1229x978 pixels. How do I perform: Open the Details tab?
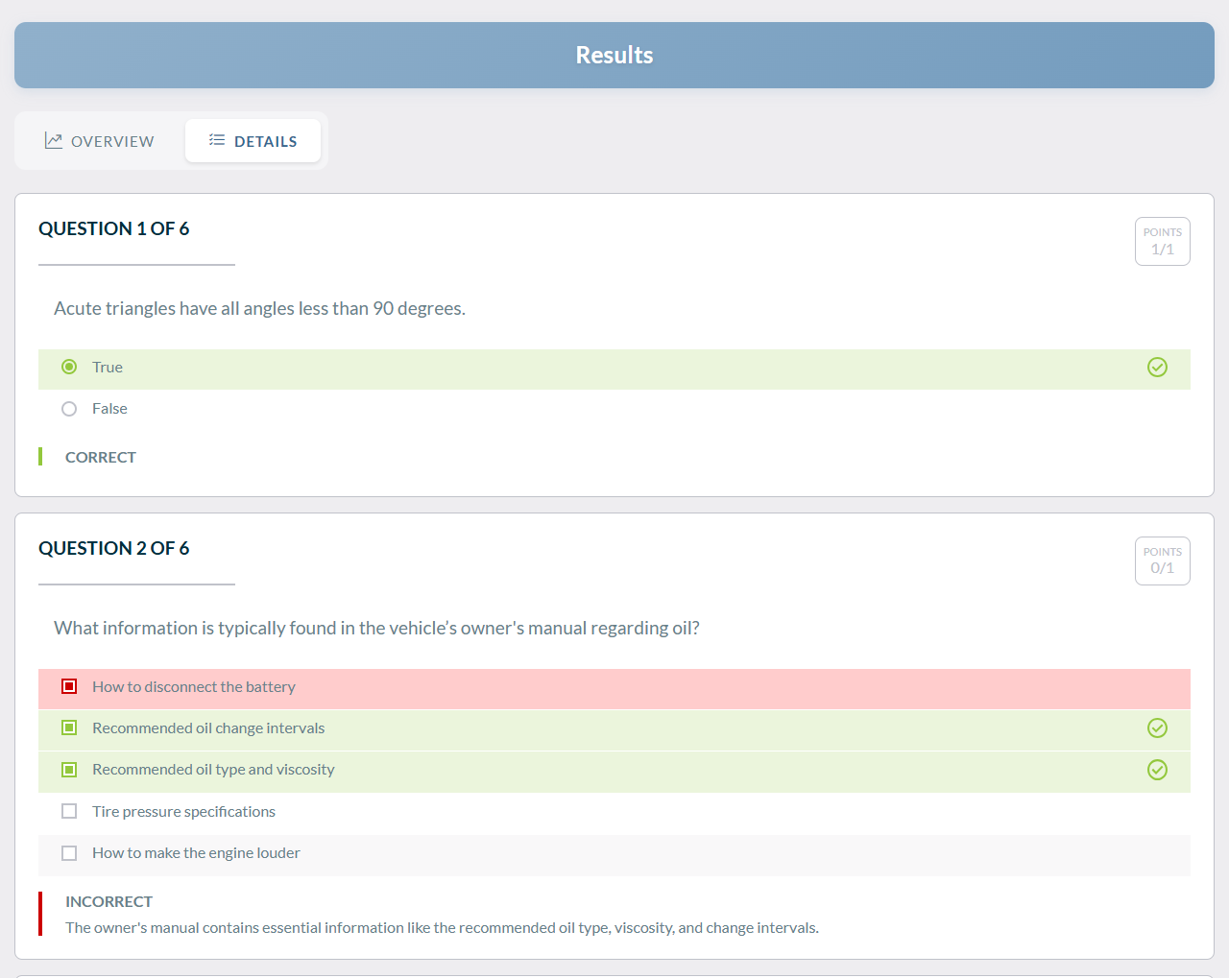tap(253, 141)
